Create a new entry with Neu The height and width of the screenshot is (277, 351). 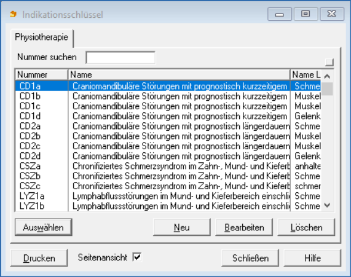[182, 227]
